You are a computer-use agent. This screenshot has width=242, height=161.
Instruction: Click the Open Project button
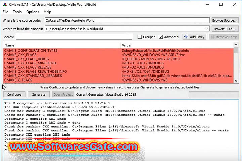click(x=63, y=95)
